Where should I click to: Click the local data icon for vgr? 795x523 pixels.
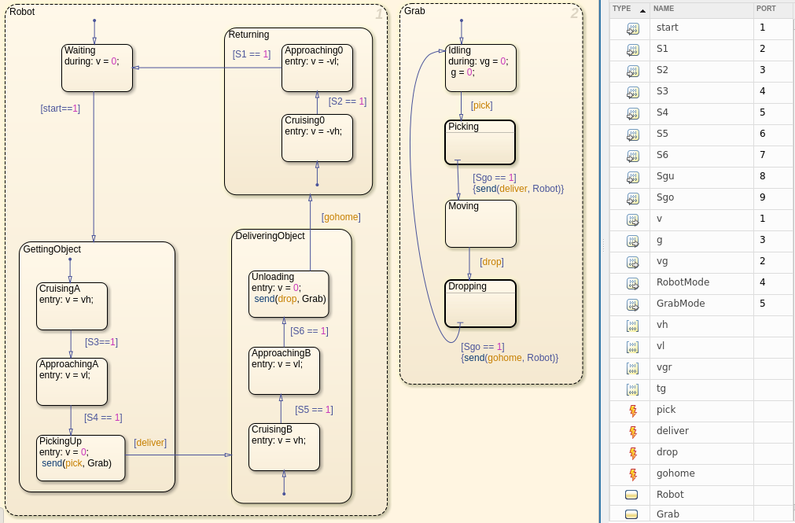632,368
